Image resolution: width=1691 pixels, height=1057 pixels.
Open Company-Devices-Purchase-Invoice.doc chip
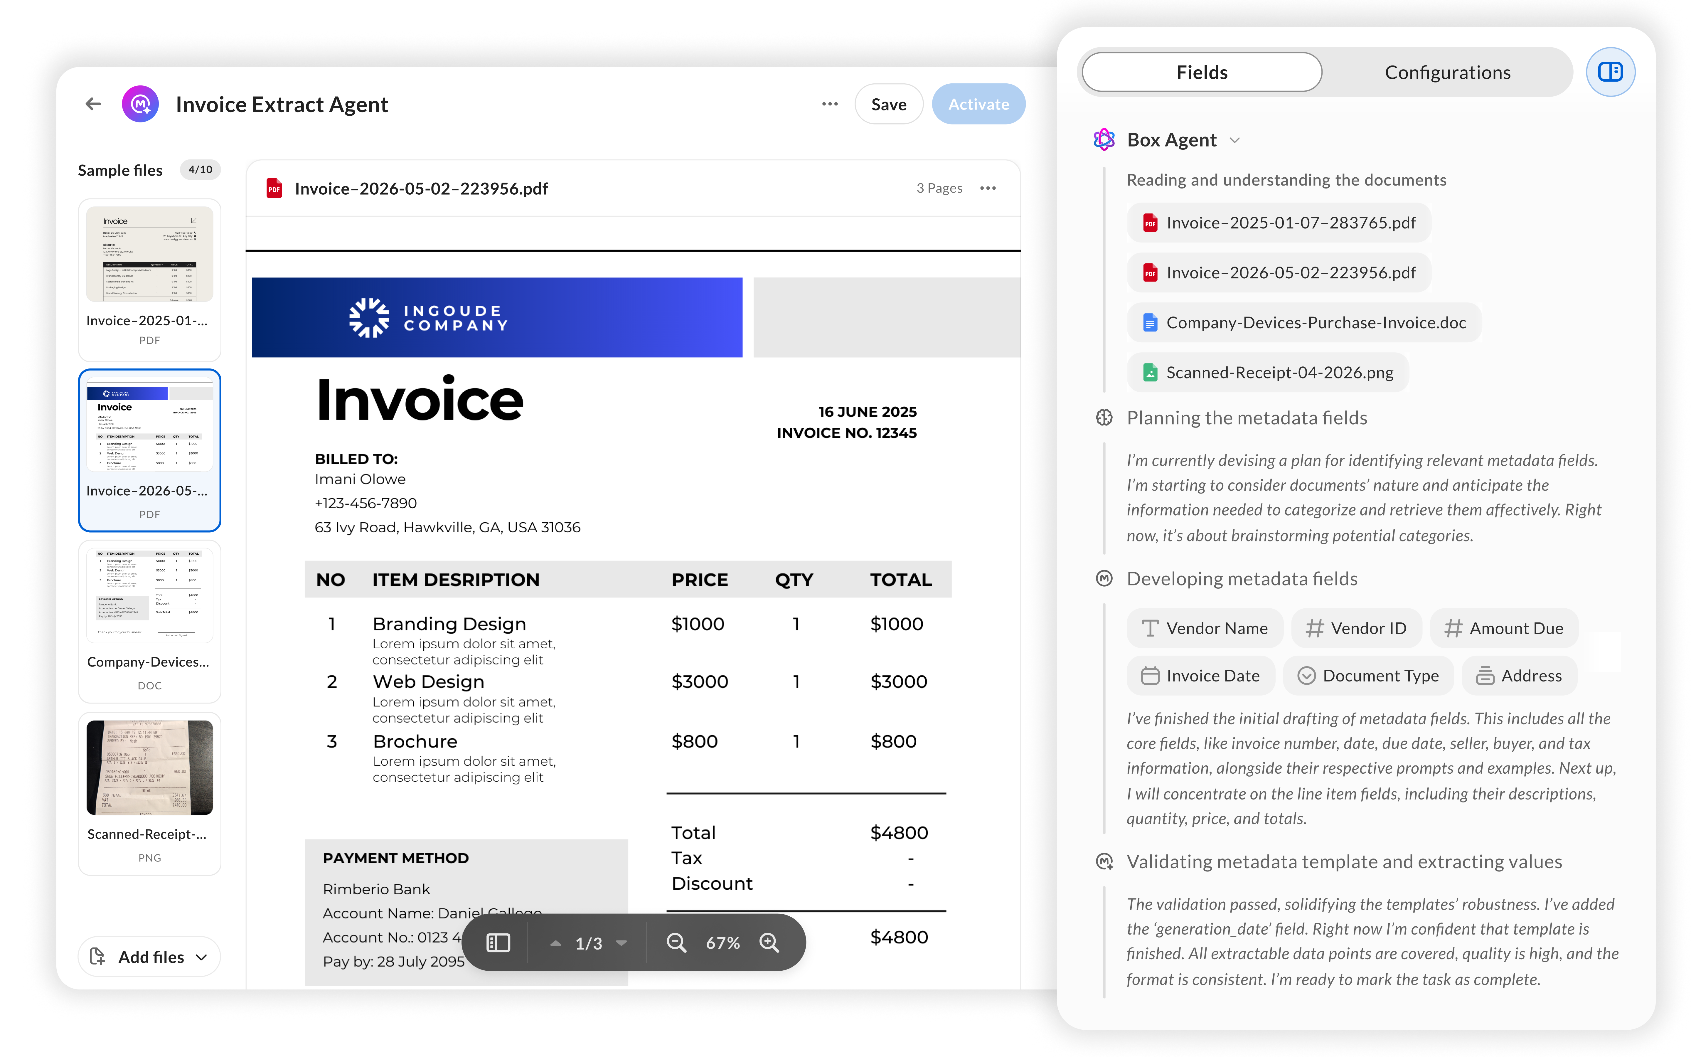[1304, 322]
